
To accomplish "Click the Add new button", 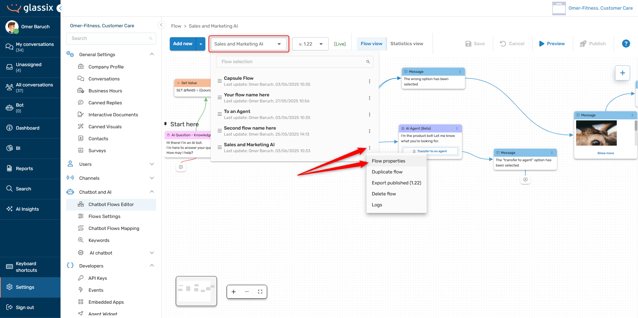I will [x=183, y=44].
